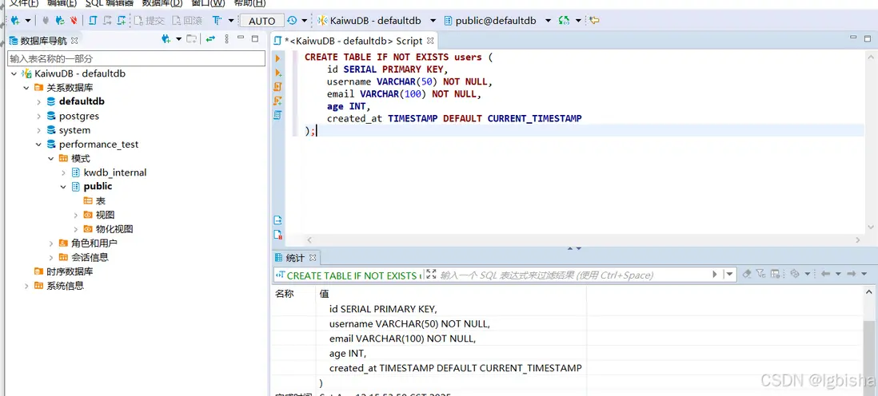The width and height of the screenshot is (878, 396).
Task: Expand the kwdb_internal schema node
Action: [x=64, y=172]
